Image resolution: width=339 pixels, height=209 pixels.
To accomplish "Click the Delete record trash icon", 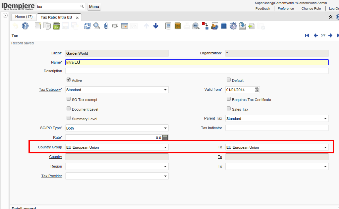I will [x=56, y=26].
